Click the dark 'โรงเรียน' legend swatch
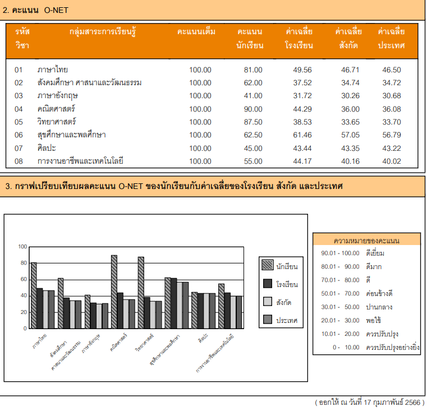 [x=268, y=284]
